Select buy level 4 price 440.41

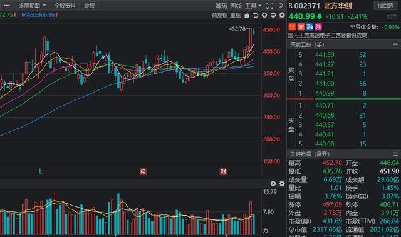coord(325,134)
